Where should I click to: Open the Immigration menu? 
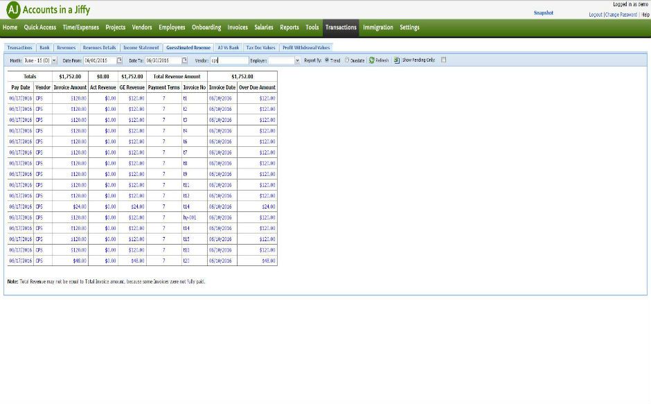(x=378, y=28)
